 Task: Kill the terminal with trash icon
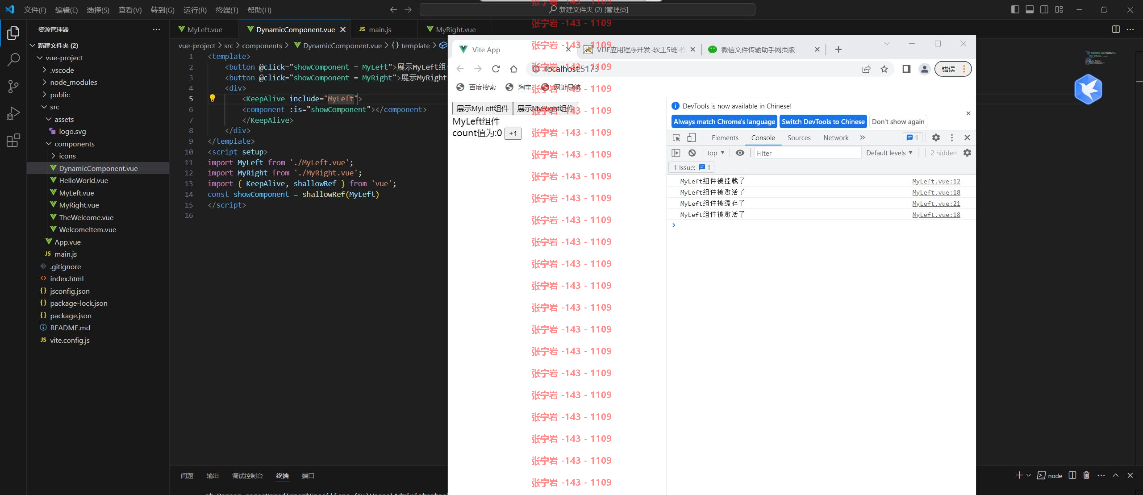pos(1086,475)
